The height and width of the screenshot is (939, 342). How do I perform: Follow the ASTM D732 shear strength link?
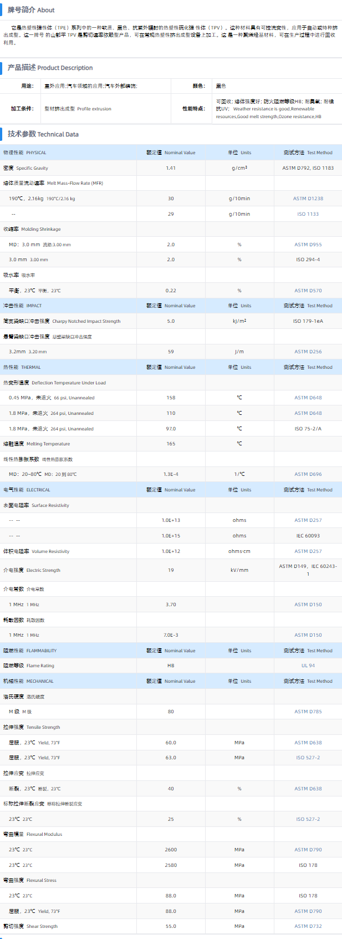point(308,926)
